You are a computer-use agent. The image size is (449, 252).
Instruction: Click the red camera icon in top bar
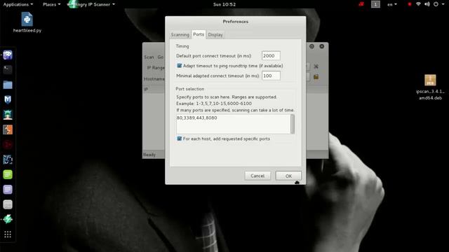[361, 4]
